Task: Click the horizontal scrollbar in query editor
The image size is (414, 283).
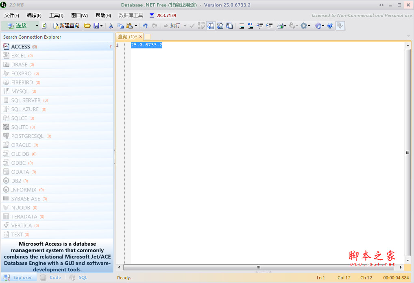Action: point(259,267)
